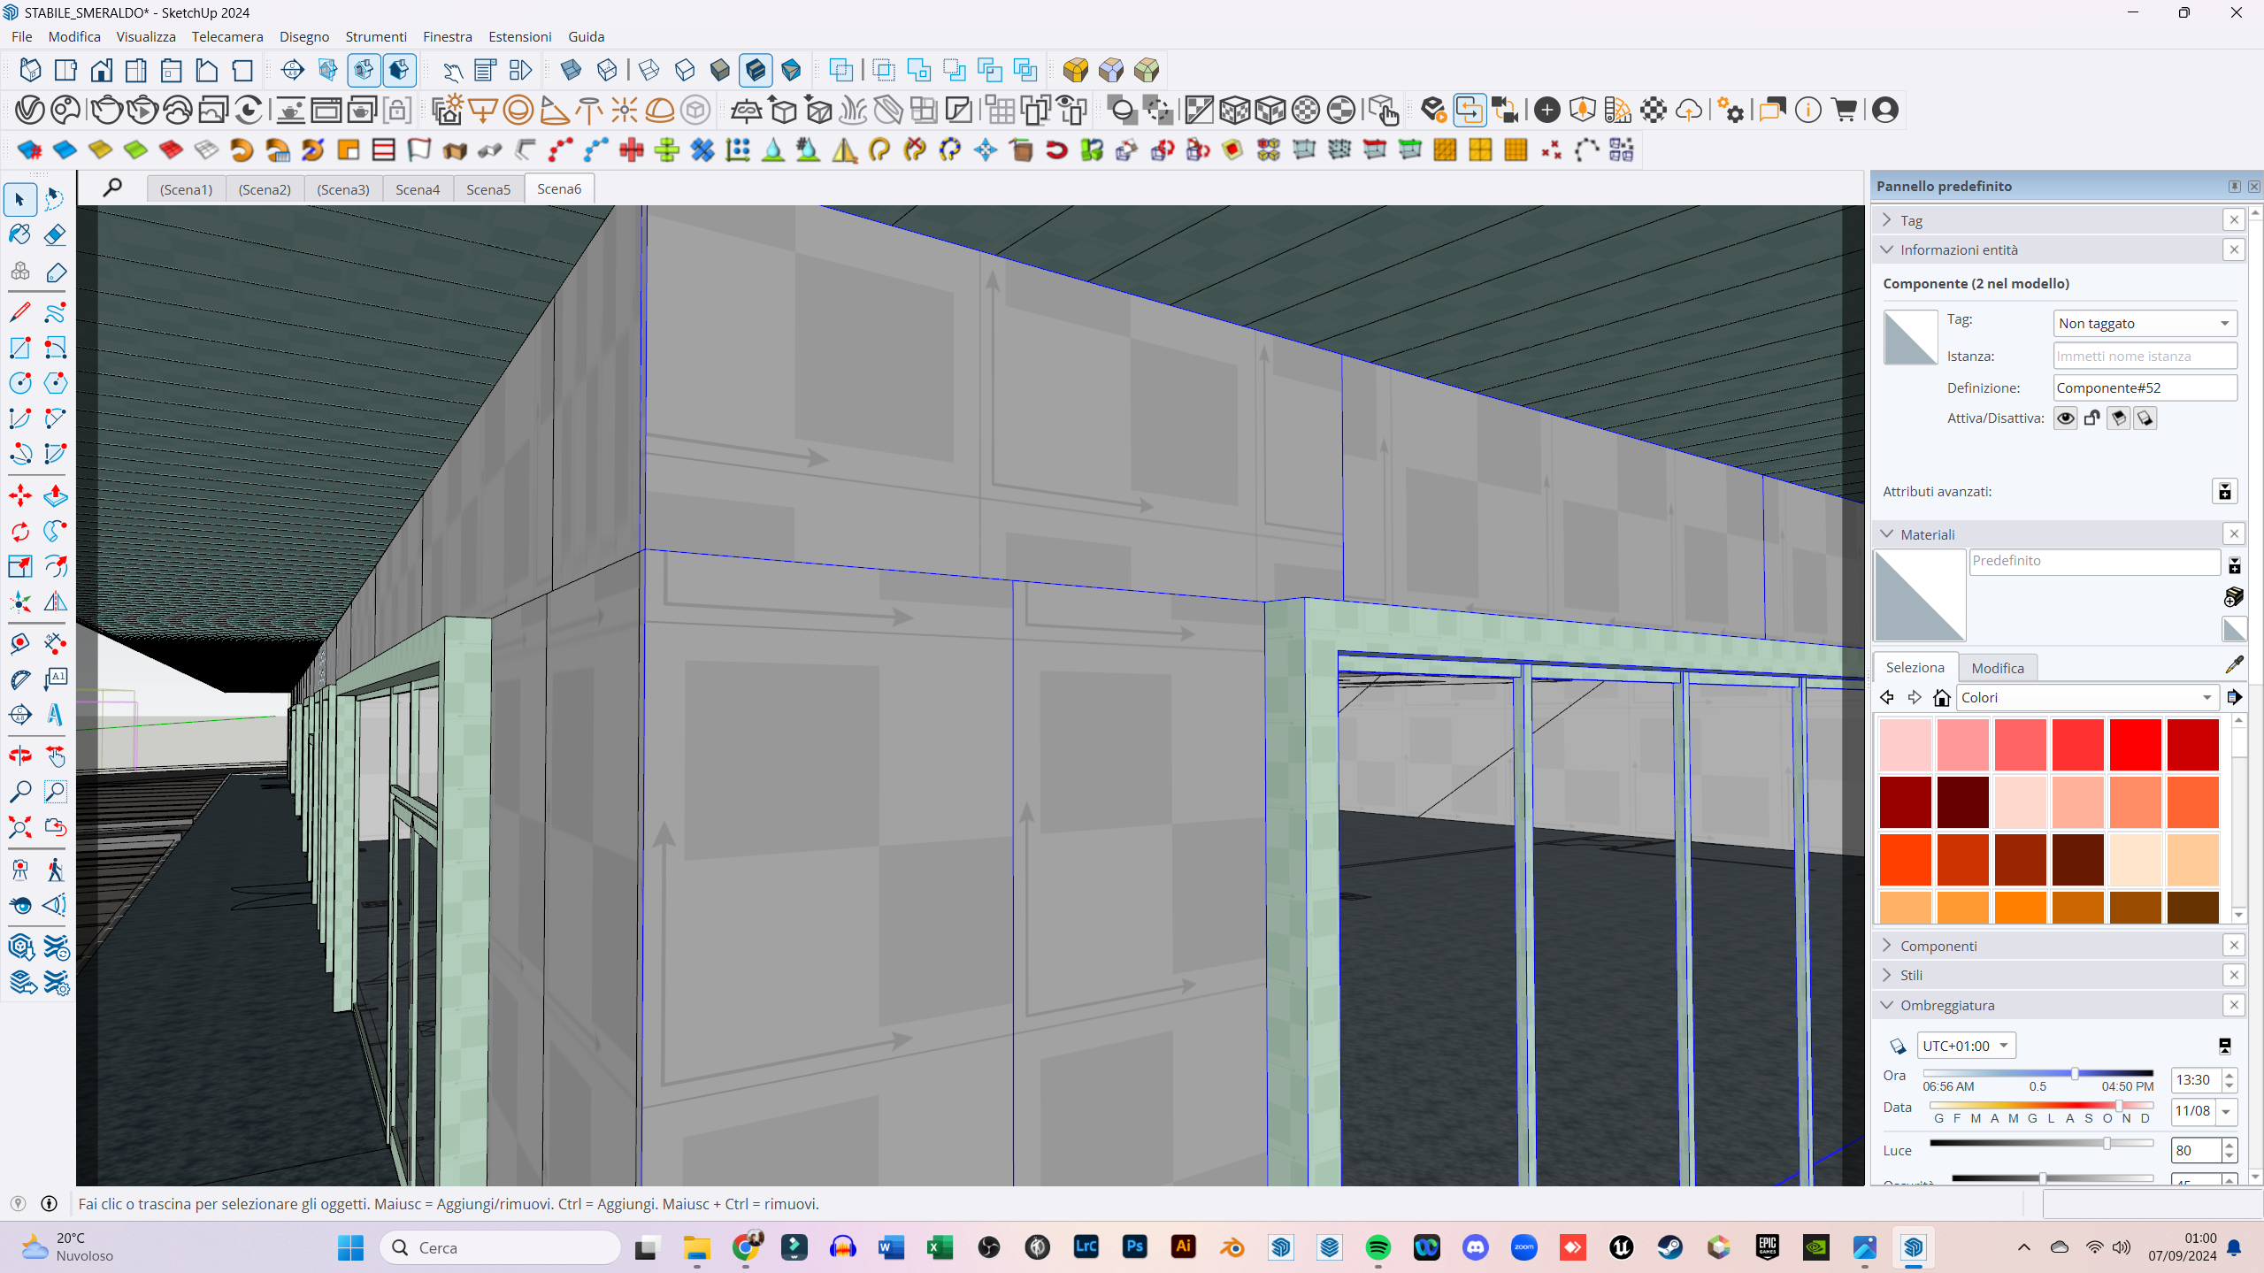Image resolution: width=2264 pixels, height=1273 pixels.
Task: Open the Estensioni menu
Action: (520, 36)
